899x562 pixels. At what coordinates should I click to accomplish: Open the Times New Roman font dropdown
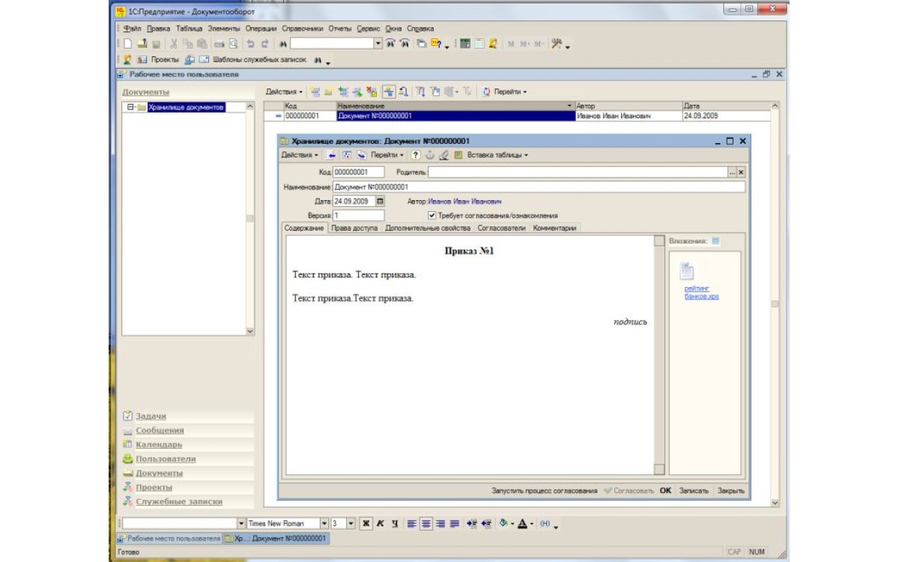[324, 523]
